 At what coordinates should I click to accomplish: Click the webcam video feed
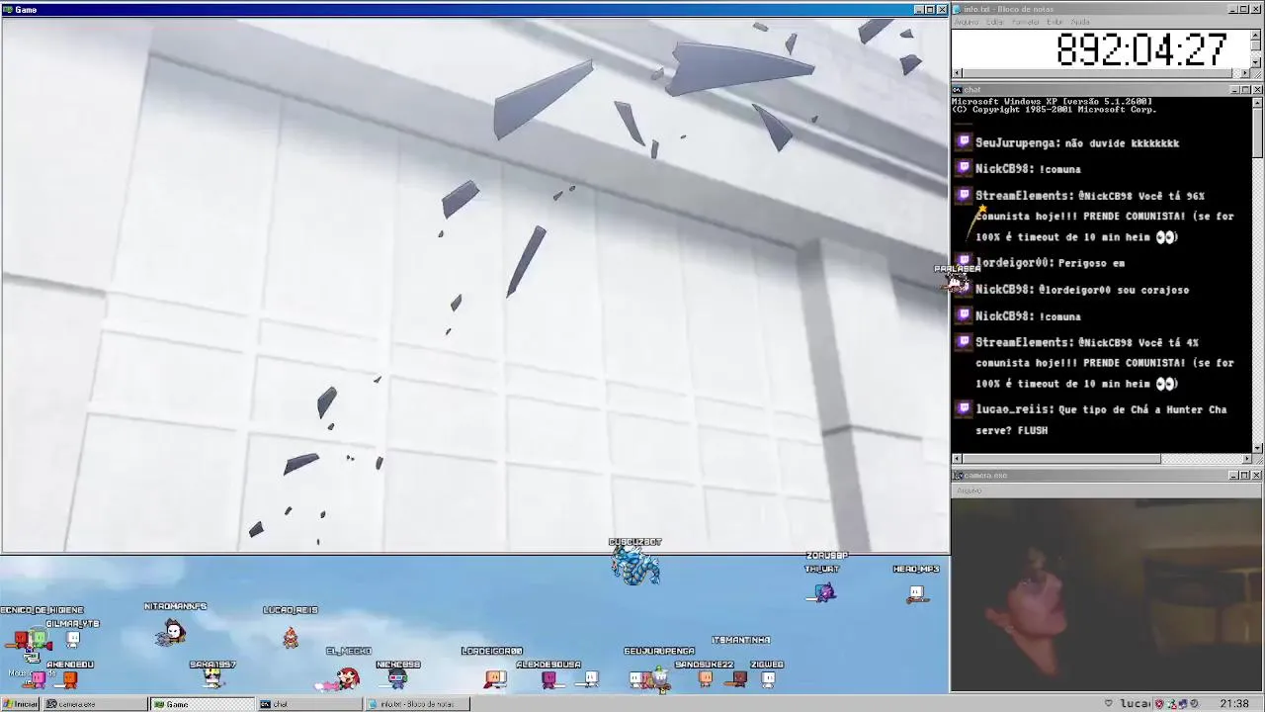1107,594
